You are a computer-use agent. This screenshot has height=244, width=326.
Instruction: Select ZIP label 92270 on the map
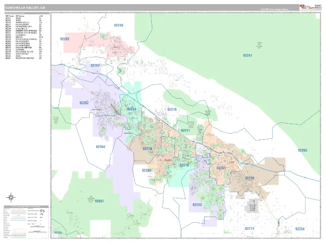[x=147, y=149]
